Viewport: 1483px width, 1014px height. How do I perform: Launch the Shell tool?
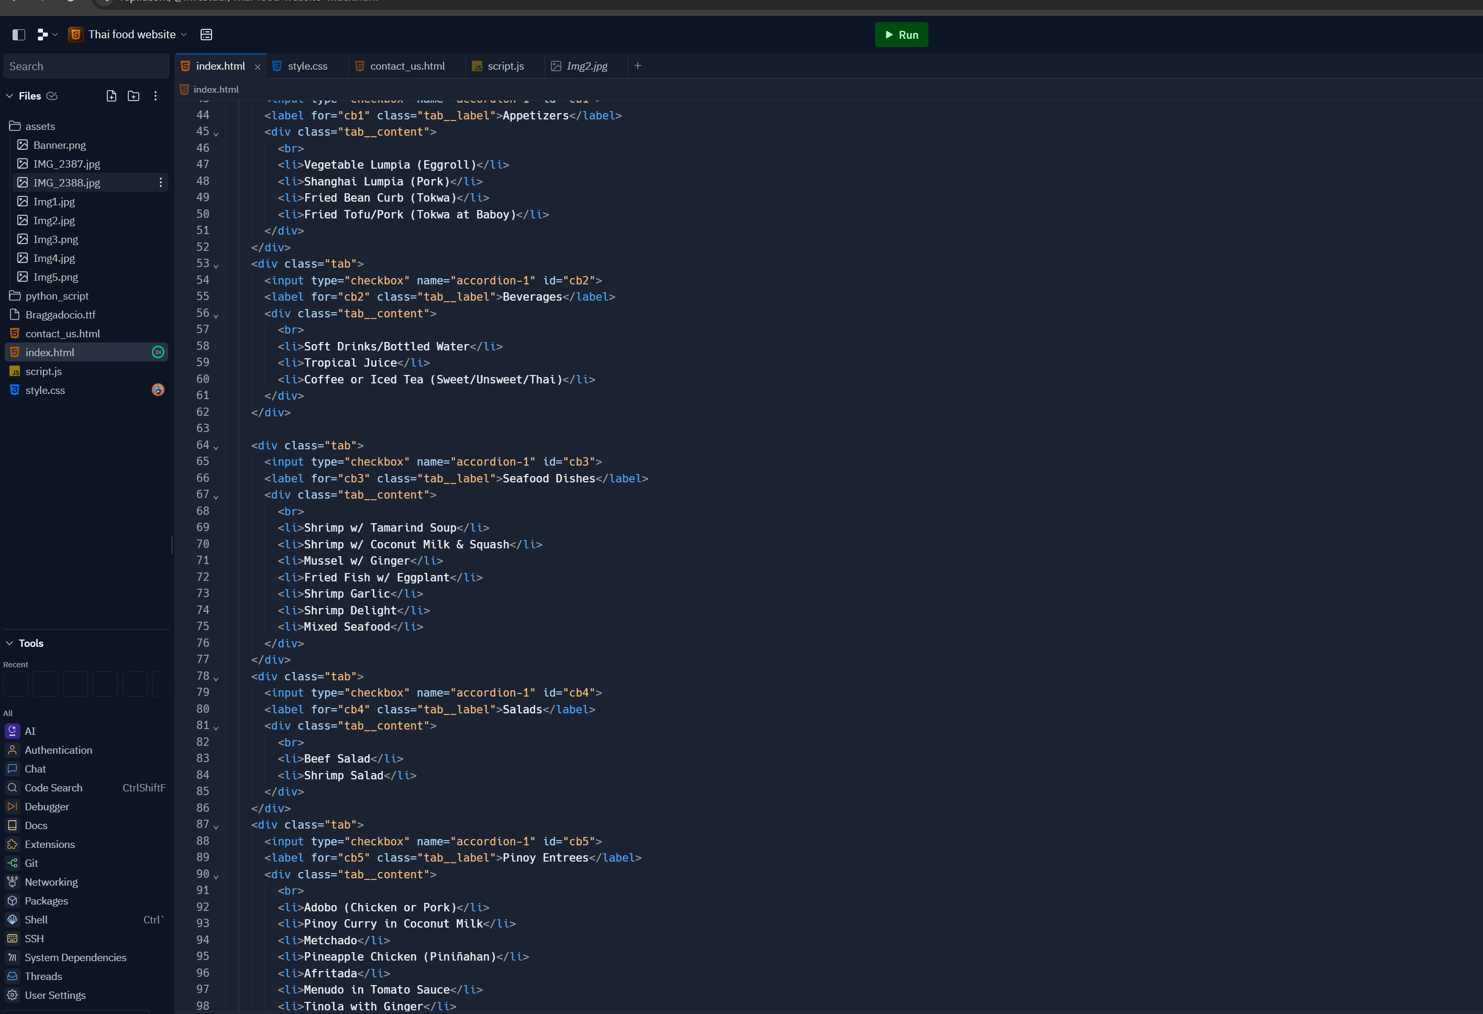click(36, 920)
